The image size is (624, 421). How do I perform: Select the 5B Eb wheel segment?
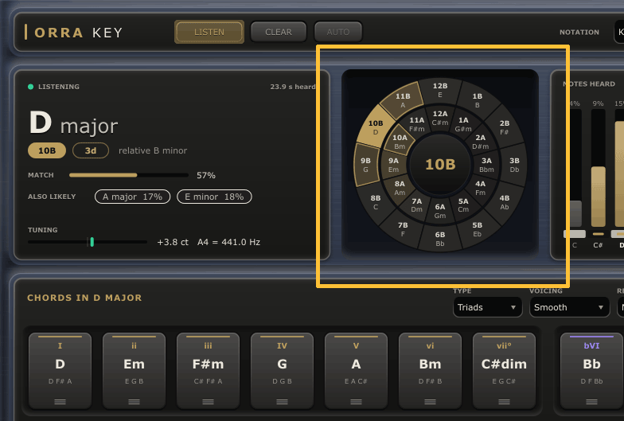[x=478, y=229]
